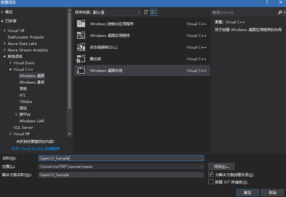286x197 pixels.
Task: Select the 常规 category
Action: (x=23, y=89)
